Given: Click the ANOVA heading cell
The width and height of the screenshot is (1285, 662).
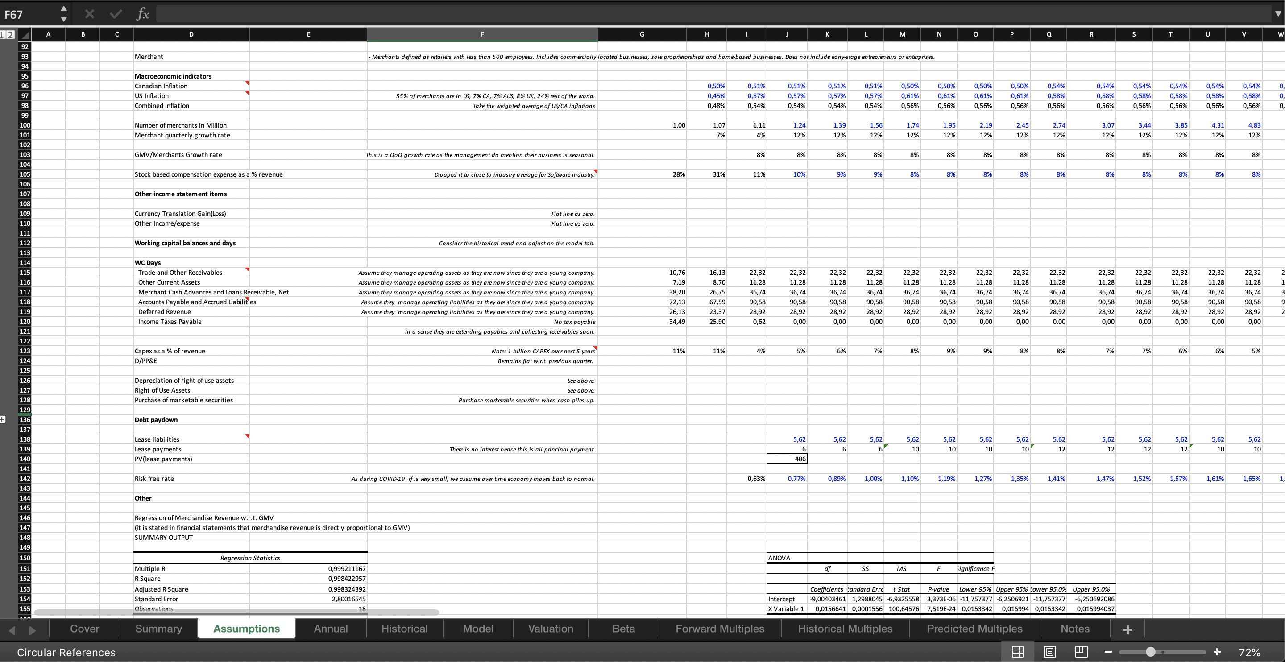Looking at the screenshot, I should 787,558.
